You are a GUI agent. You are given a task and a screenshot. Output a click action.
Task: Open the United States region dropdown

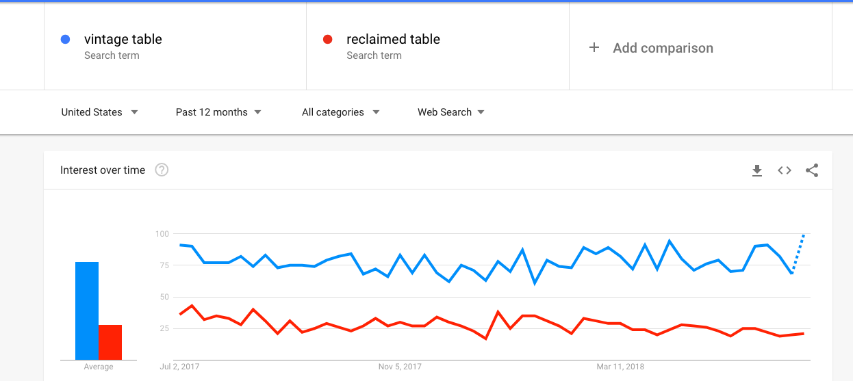[100, 112]
